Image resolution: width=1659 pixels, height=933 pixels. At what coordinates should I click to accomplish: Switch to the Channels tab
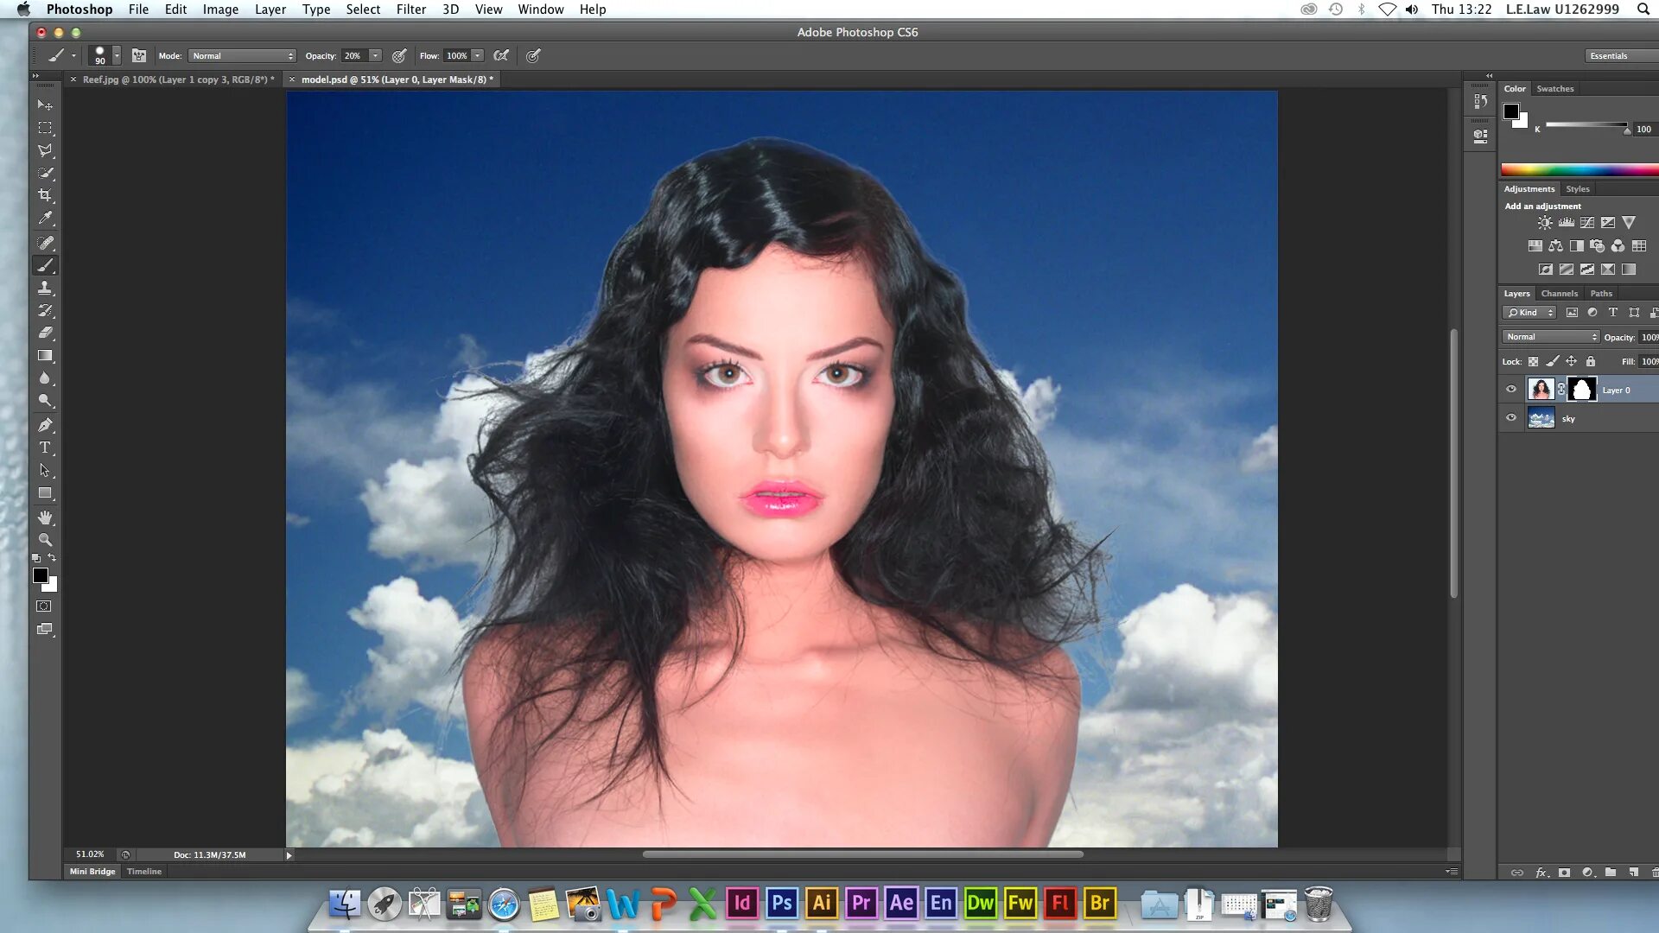(1559, 294)
